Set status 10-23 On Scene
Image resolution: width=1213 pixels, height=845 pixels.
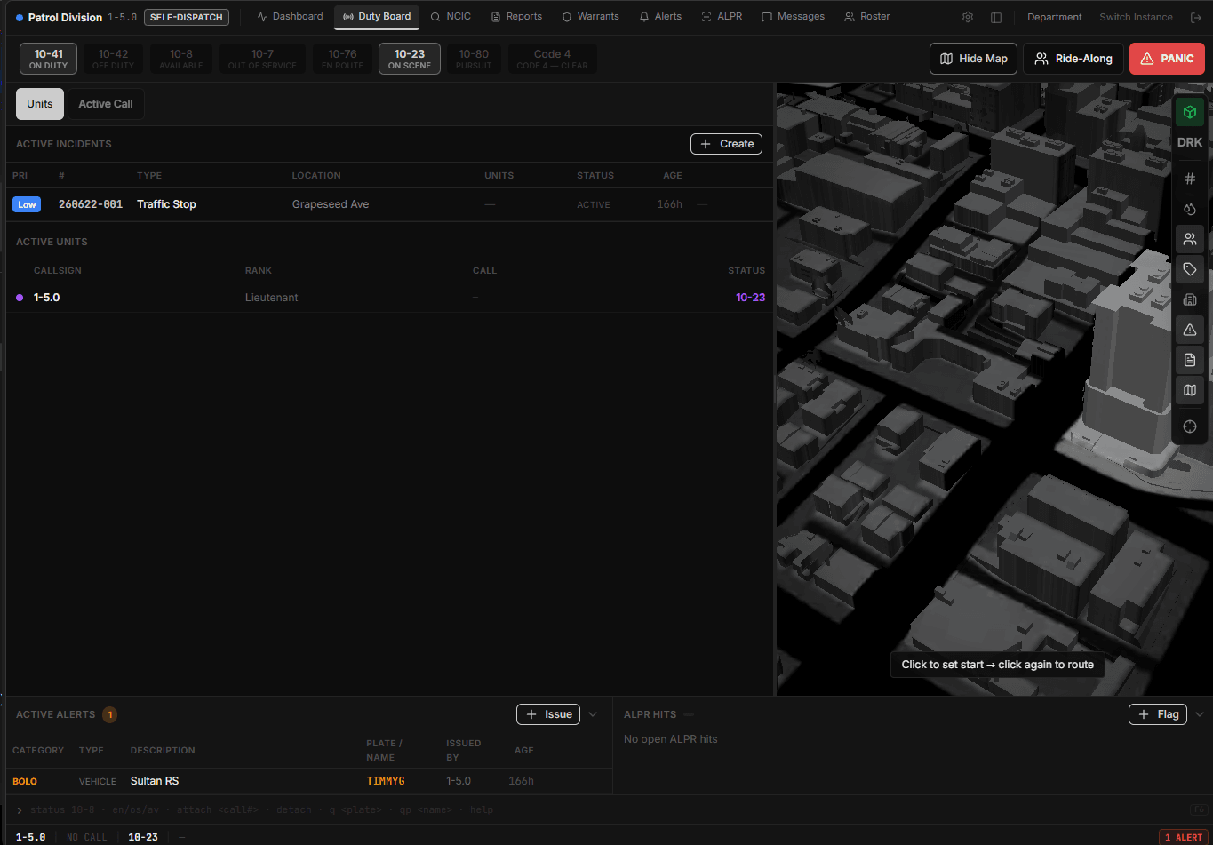click(410, 59)
